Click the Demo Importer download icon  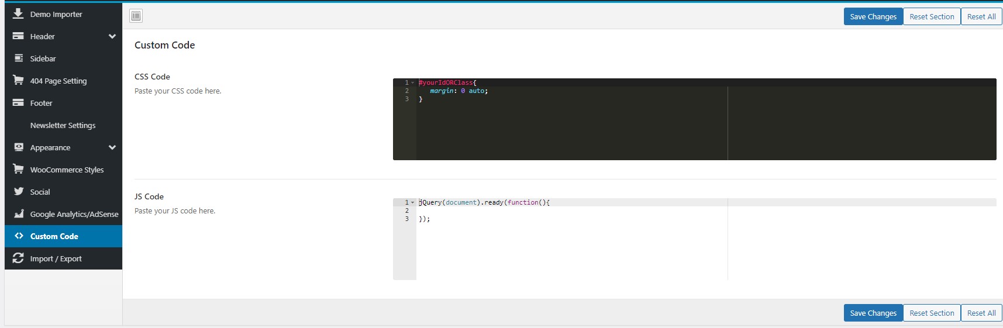tap(18, 13)
